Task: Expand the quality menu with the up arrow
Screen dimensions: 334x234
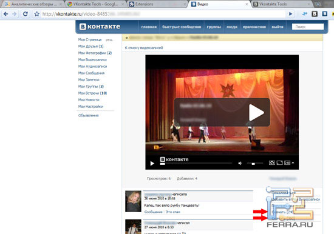Action: tap(293, 162)
